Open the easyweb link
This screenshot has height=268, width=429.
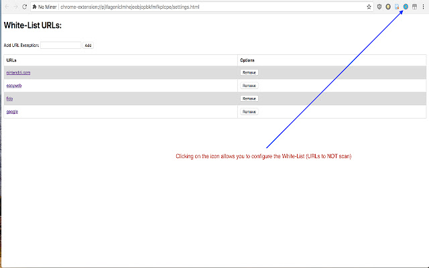pos(14,86)
